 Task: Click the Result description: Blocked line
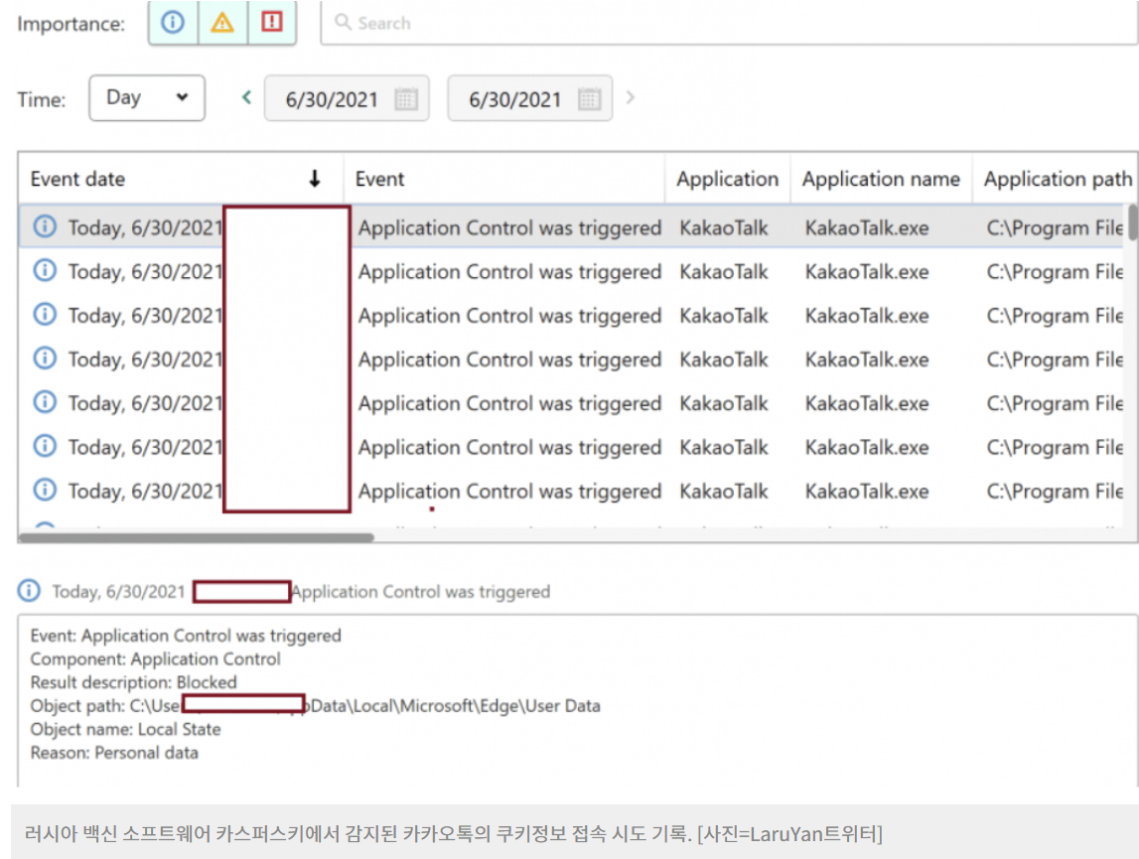tap(134, 682)
